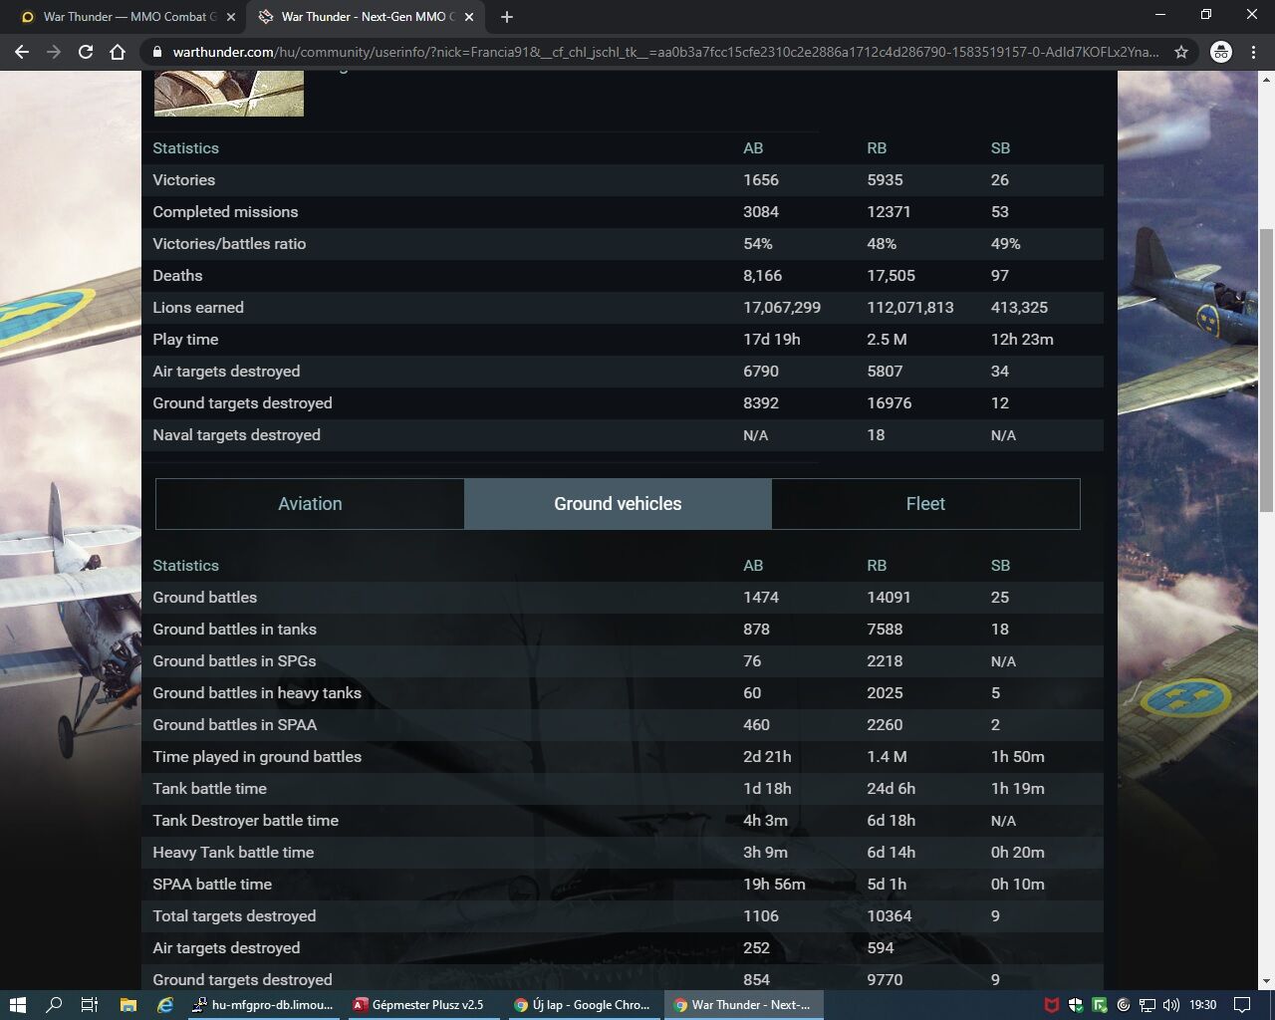Click Naval targets destroyed RB value 18

[x=876, y=435]
